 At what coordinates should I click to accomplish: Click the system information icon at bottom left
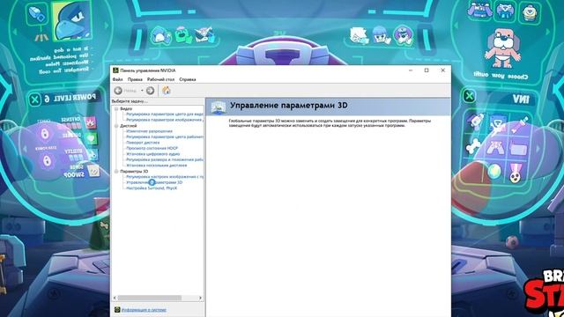[117, 310]
